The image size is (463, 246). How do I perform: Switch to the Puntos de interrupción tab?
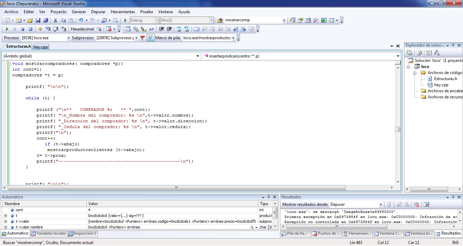point(325,233)
